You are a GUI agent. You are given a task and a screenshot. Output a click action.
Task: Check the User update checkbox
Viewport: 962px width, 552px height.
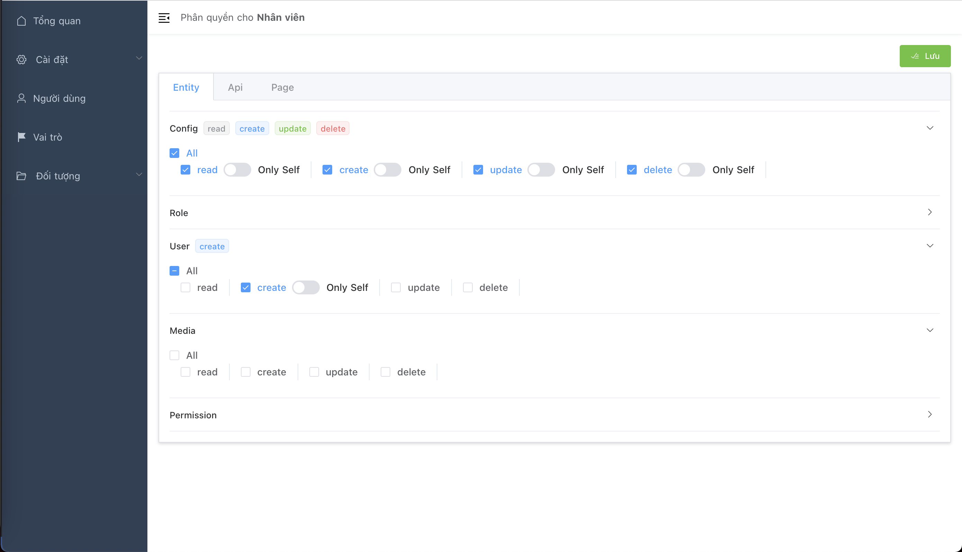pyautogui.click(x=396, y=287)
